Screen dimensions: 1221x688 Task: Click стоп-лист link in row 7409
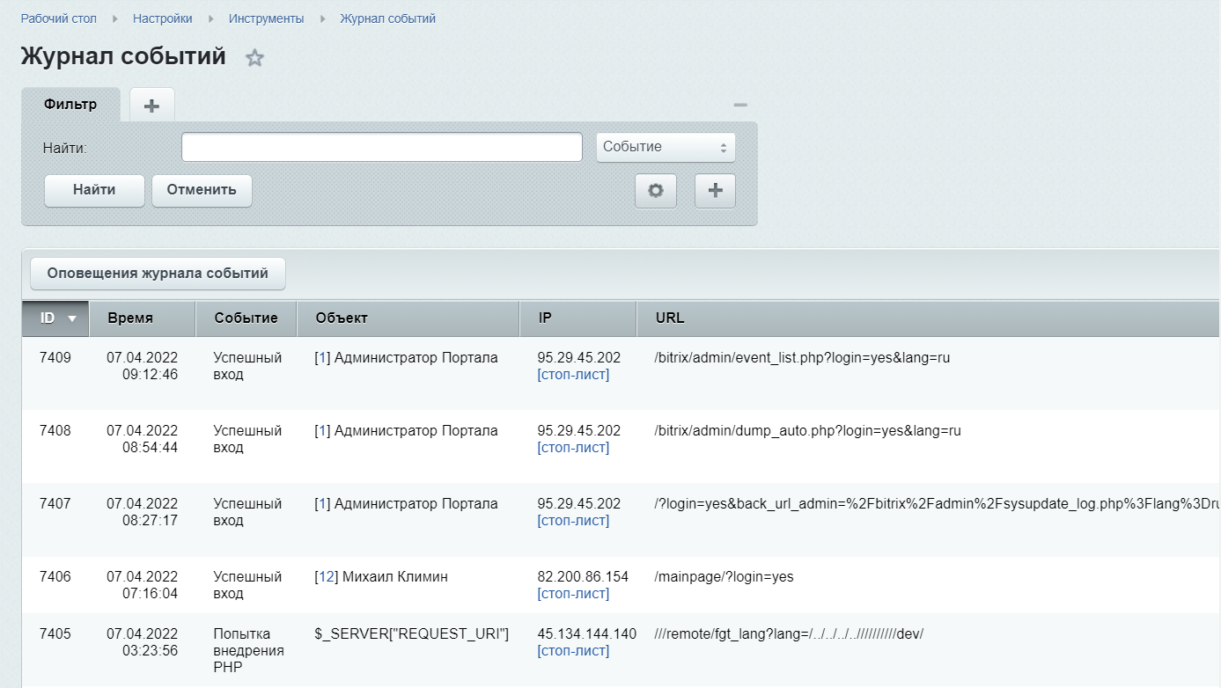(573, 375)
